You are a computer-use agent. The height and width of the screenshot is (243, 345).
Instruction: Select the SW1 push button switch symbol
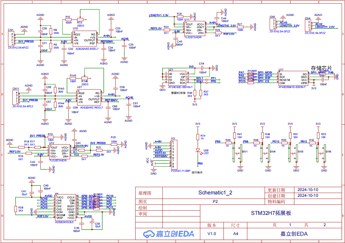click(x=238, y=153)
